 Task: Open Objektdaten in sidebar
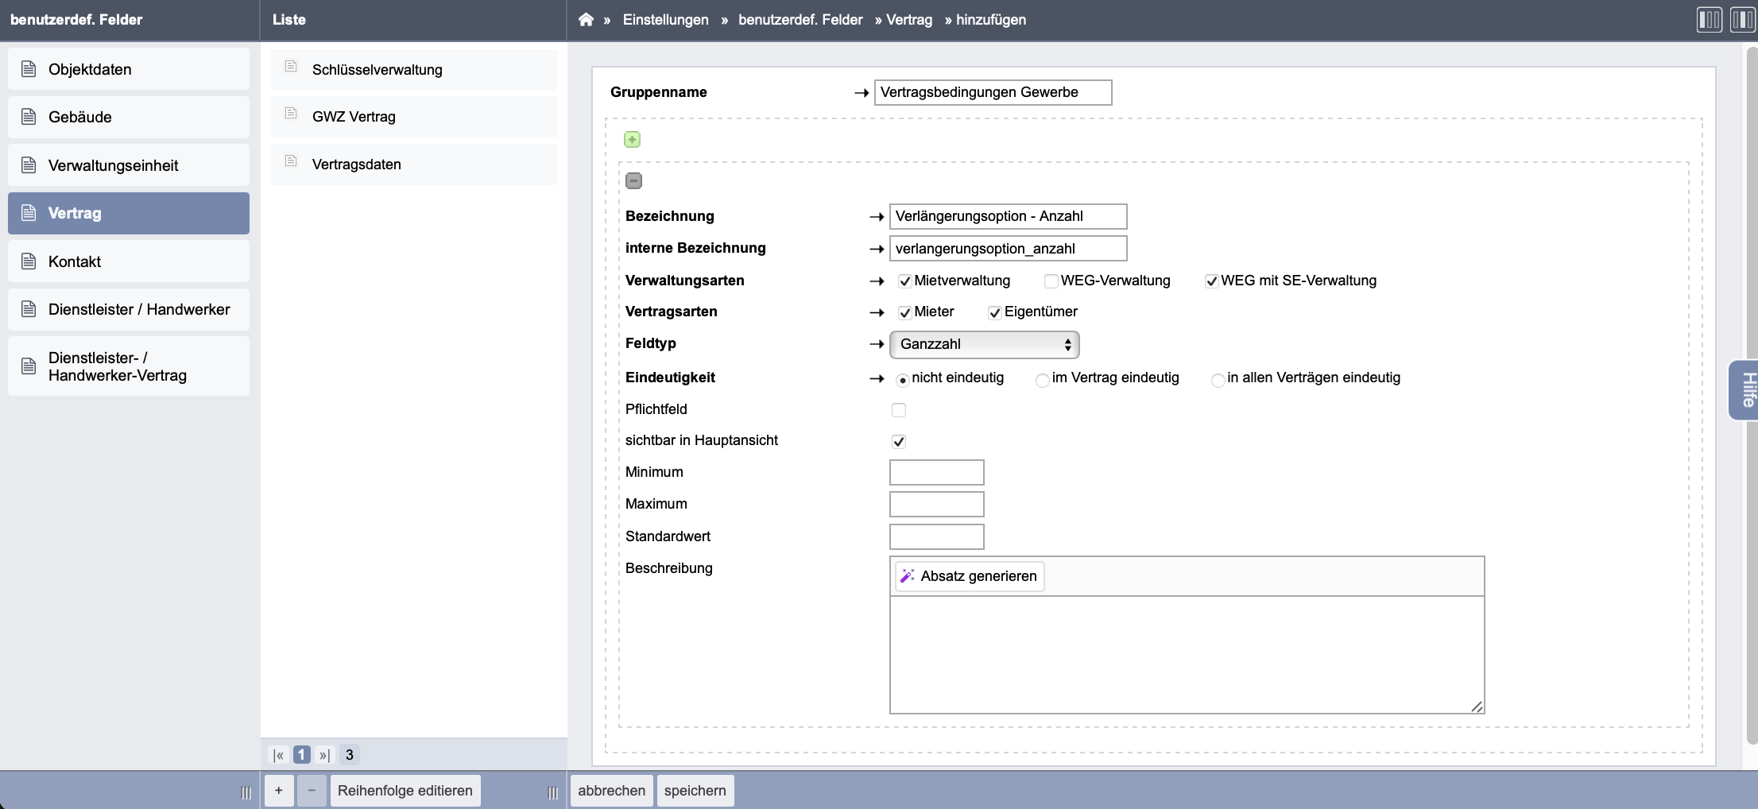click(x=129, y=69)
